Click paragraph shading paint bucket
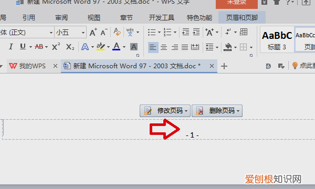The image size is (315, 189). 228,47
